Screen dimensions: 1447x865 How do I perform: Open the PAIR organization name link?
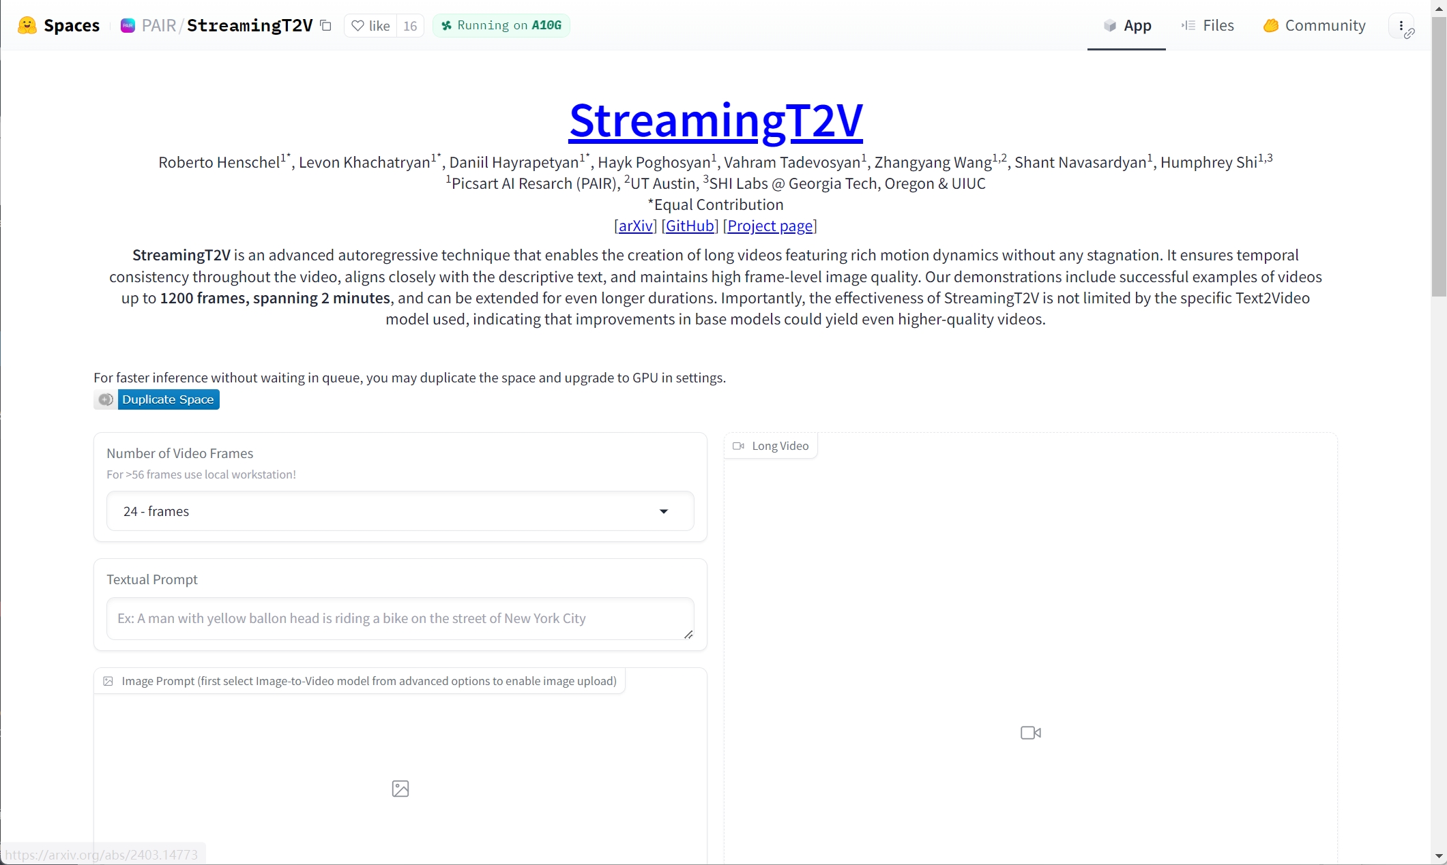click(x=159, y=25)
